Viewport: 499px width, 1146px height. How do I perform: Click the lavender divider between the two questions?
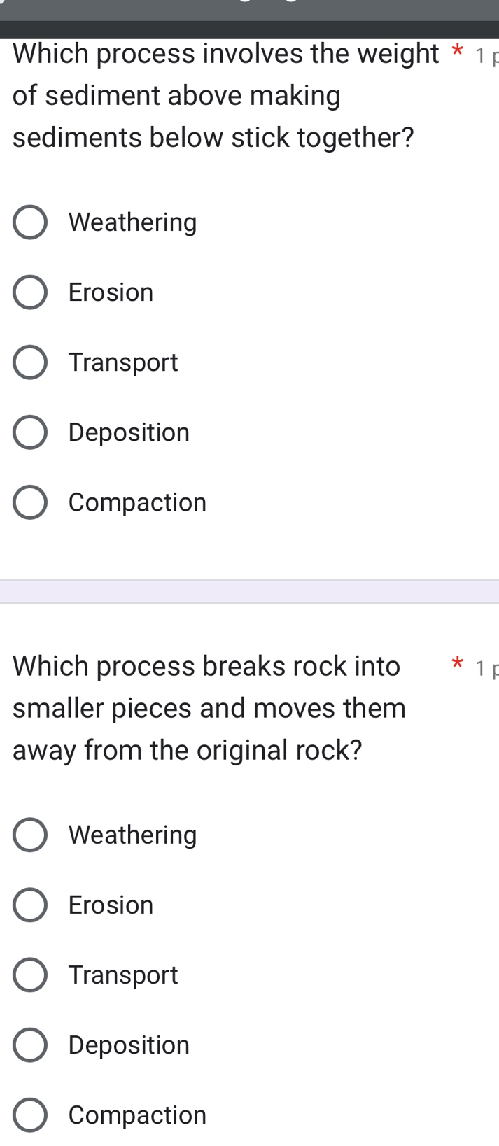(249, 591)
